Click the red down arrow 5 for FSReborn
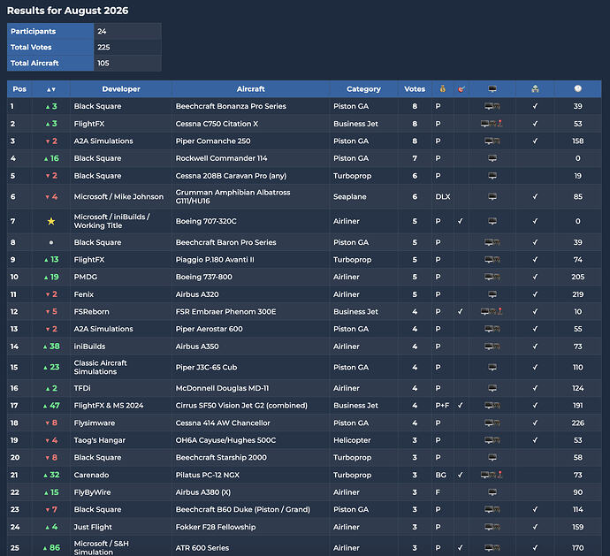The image size is (610, 556). tap(51, 312)
